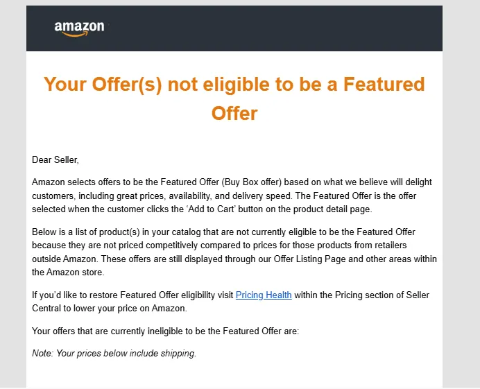Open the Pricing Health link
The height and width of the screenshot is (389, 480).
tap(264, 295)
